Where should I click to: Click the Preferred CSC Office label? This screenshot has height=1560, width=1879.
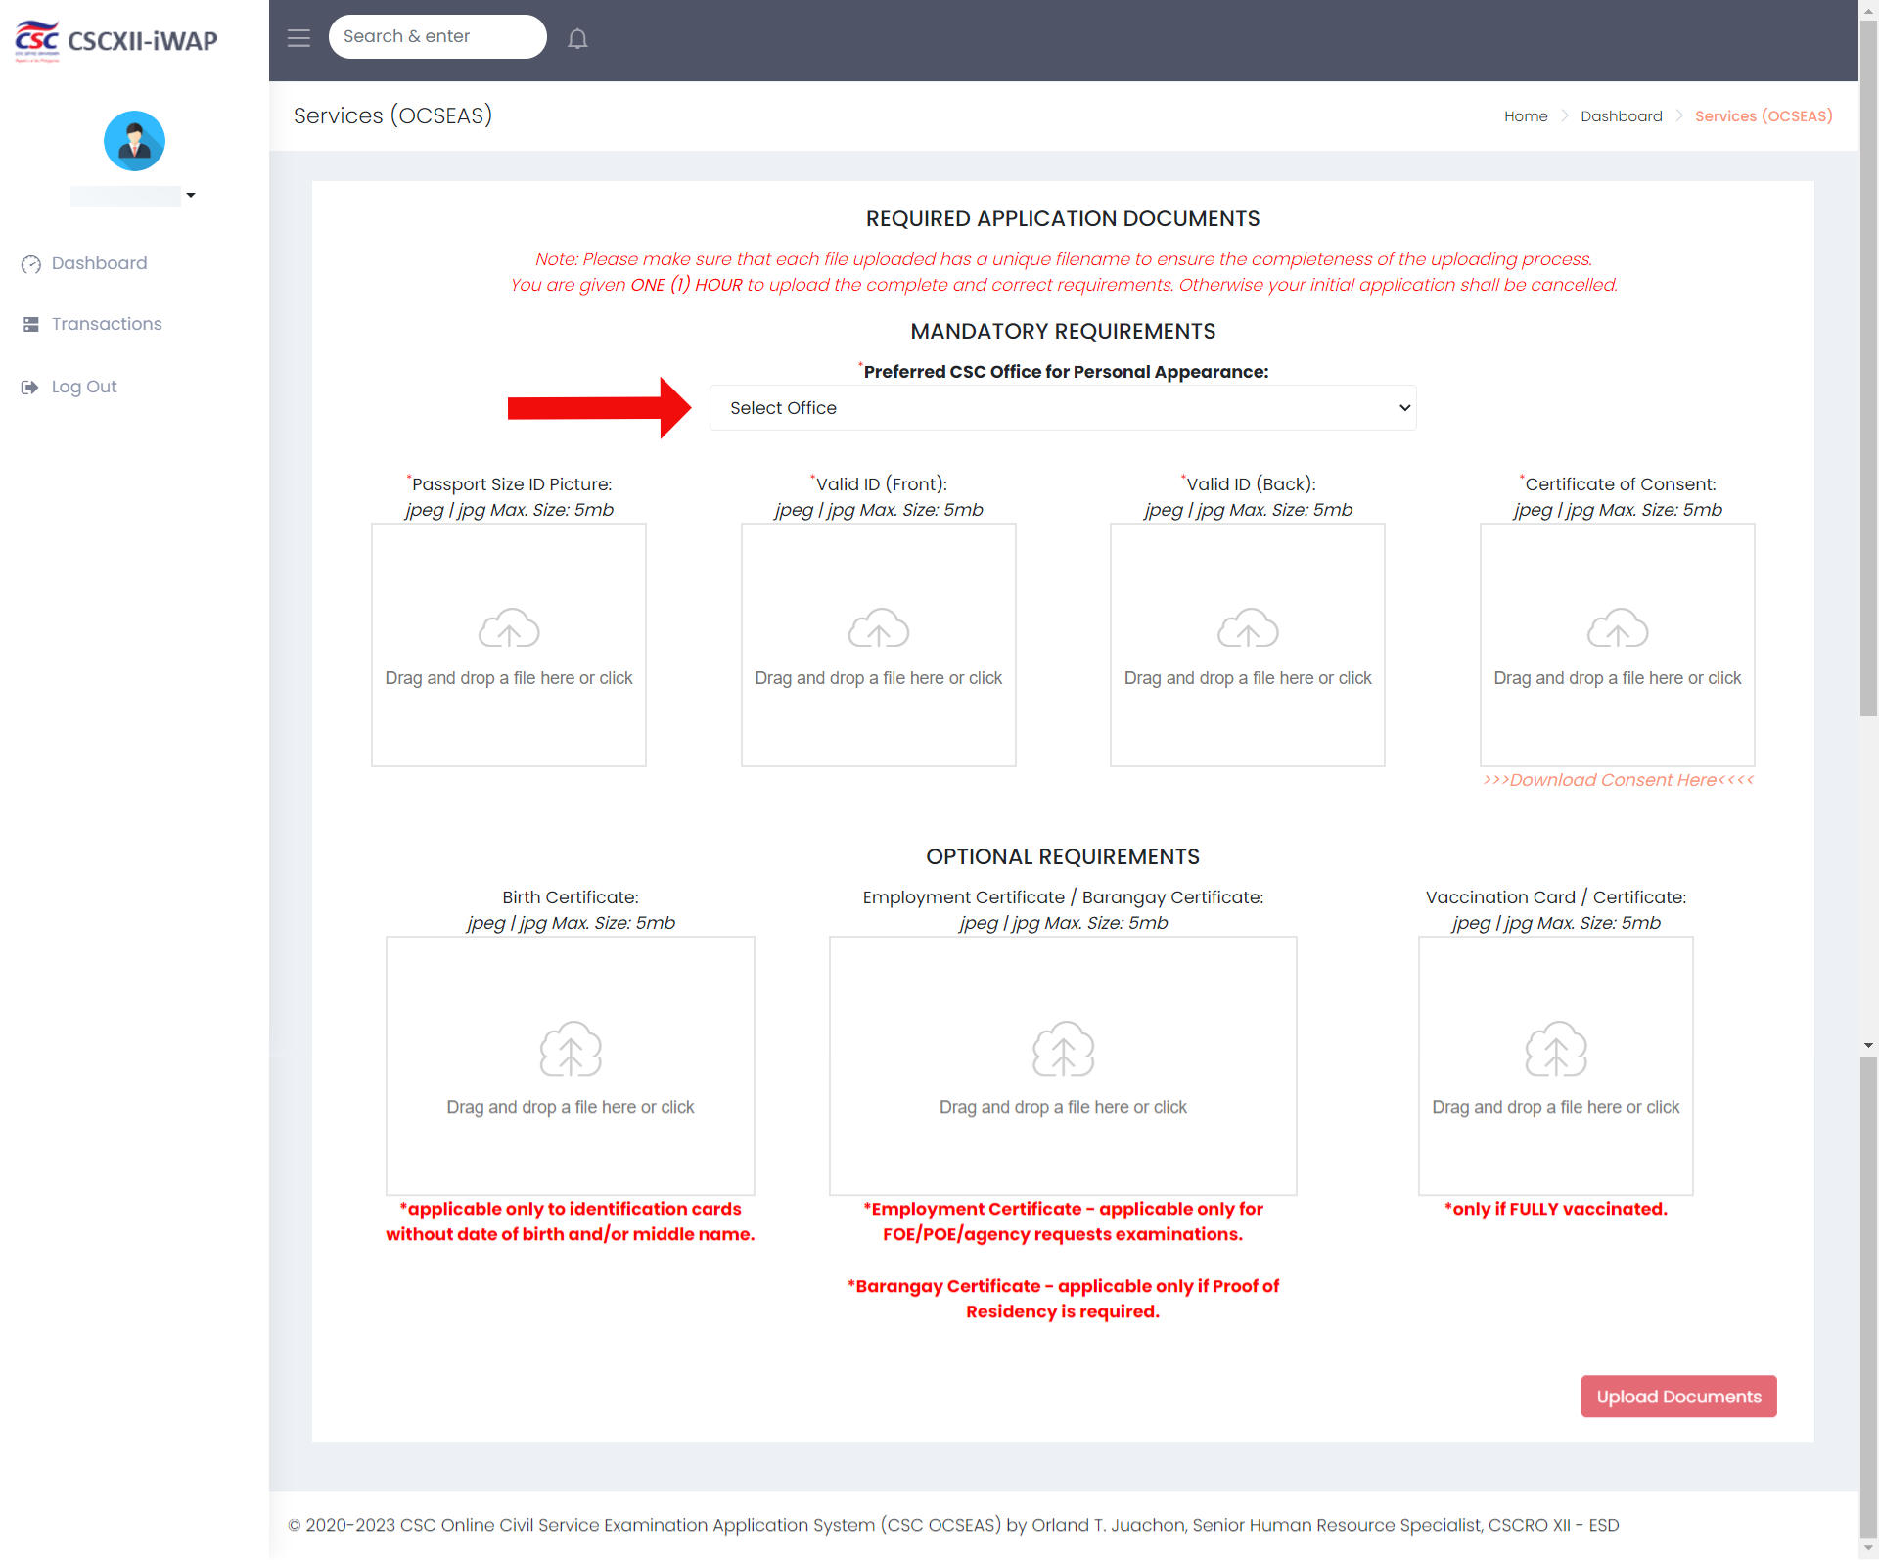click(x=1065, y=371)
